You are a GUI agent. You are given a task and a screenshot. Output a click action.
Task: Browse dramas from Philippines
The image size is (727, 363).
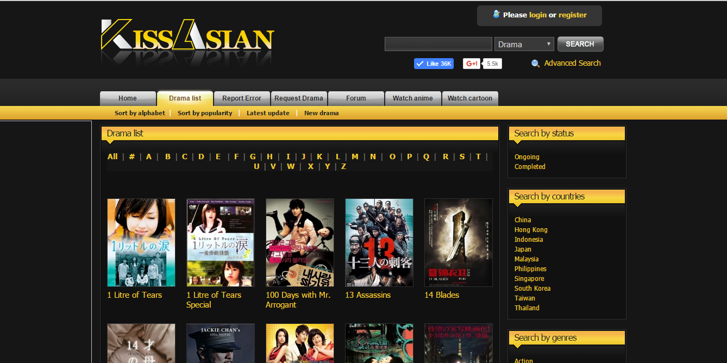pyautogui.click(x=530, y=269)
